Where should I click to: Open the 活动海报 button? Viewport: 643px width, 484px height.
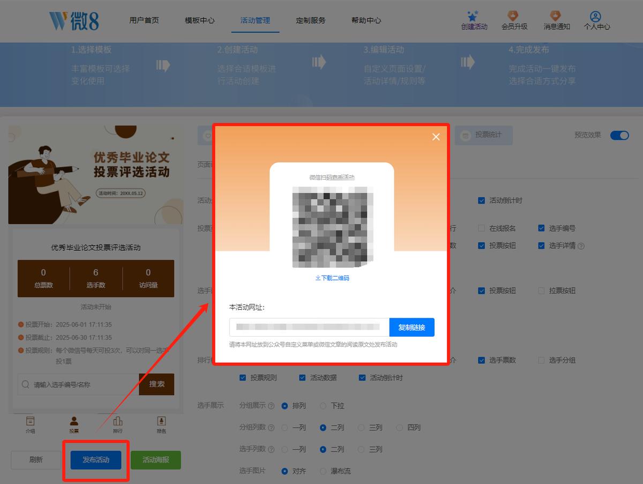click(156, 460)
